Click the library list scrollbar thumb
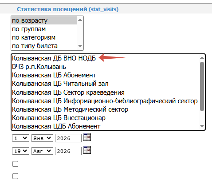Image resolution: width=212 pixels, height=181 pixels. [x=202, y=86]
